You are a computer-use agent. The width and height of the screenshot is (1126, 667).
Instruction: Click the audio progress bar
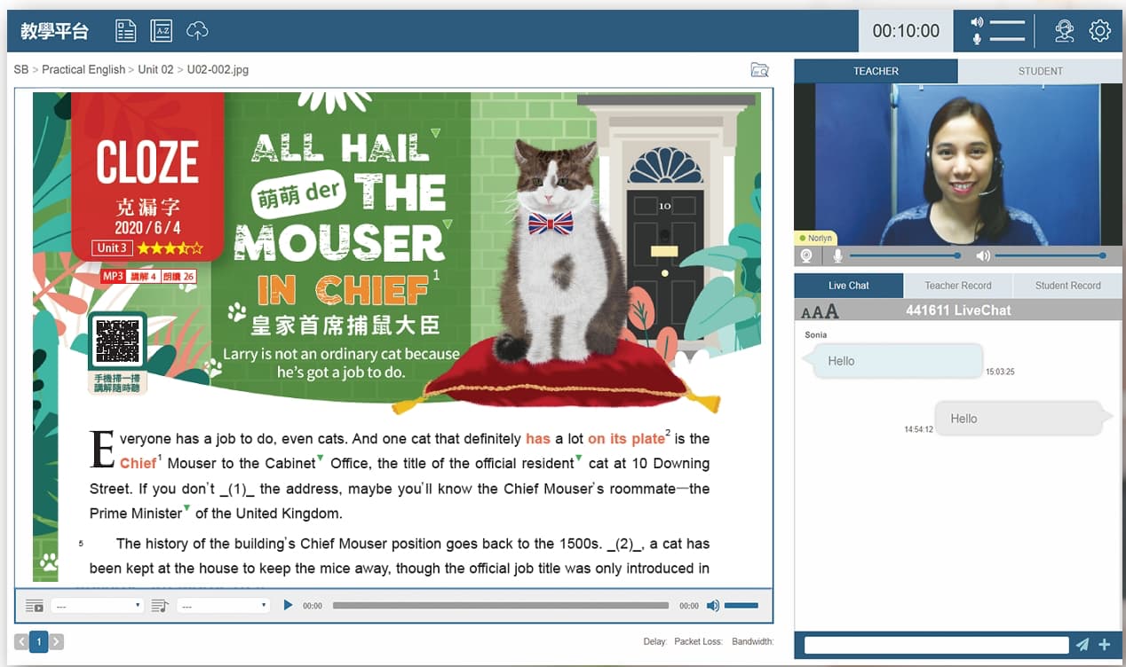pyautogui.click(x=501, y=606)
